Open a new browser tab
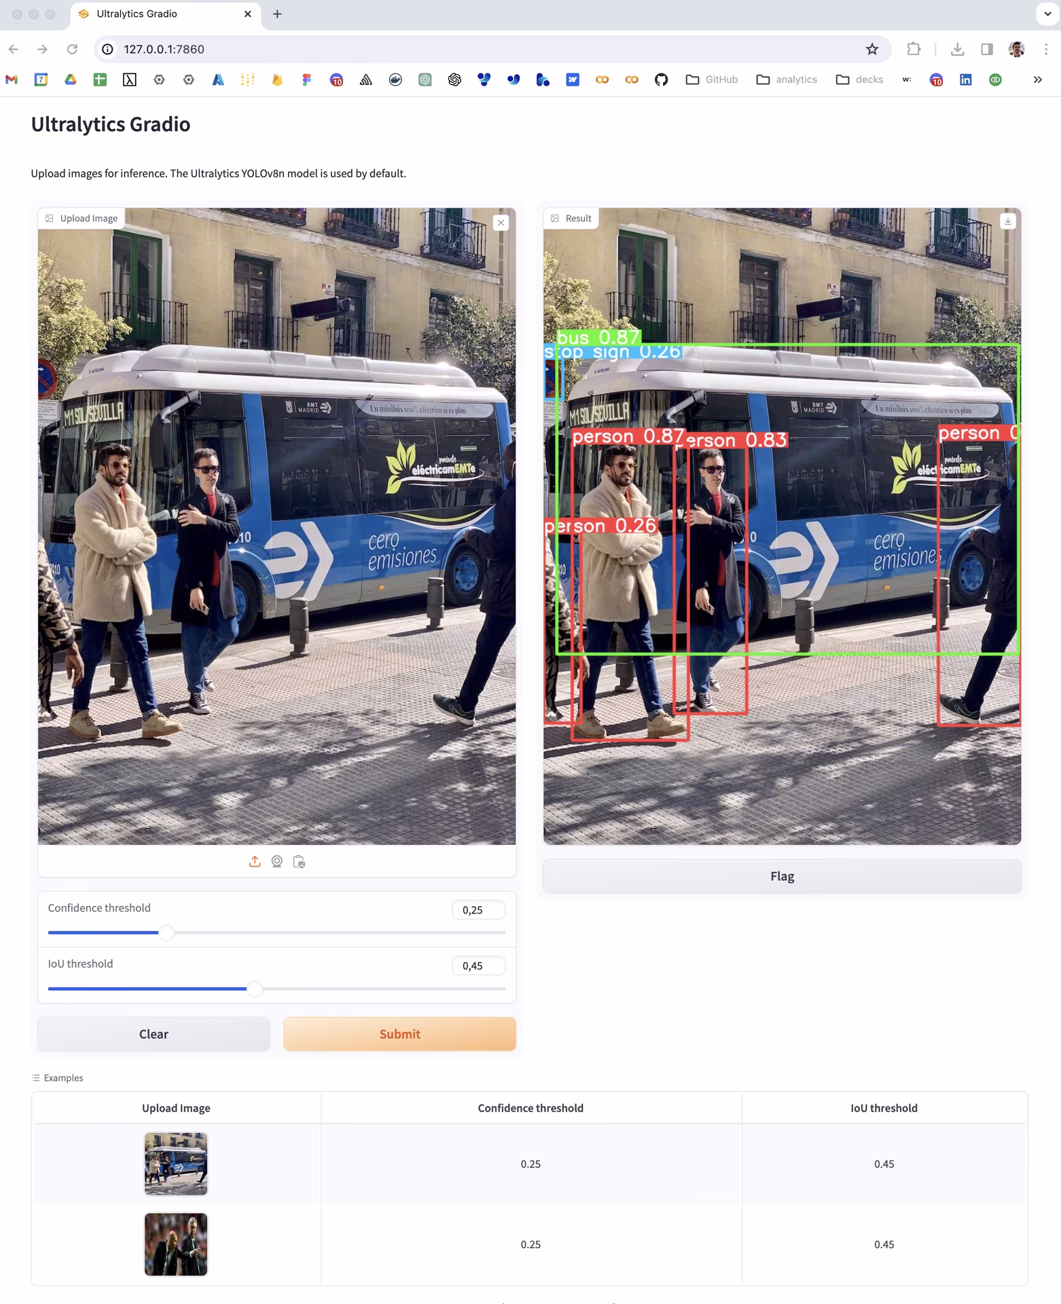 (x=277, y=14)
